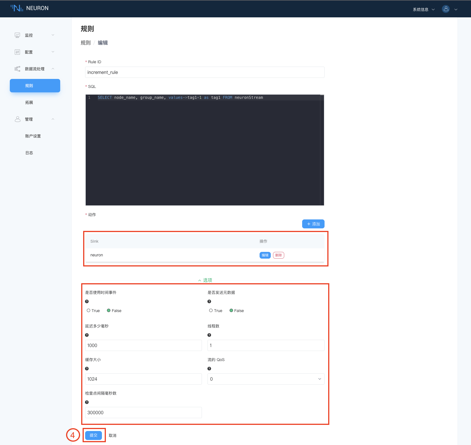Click the 操作 column header

[x=263, y=241]
